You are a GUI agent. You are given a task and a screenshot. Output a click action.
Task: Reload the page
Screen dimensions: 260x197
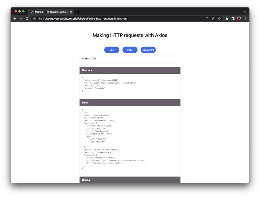27,18
